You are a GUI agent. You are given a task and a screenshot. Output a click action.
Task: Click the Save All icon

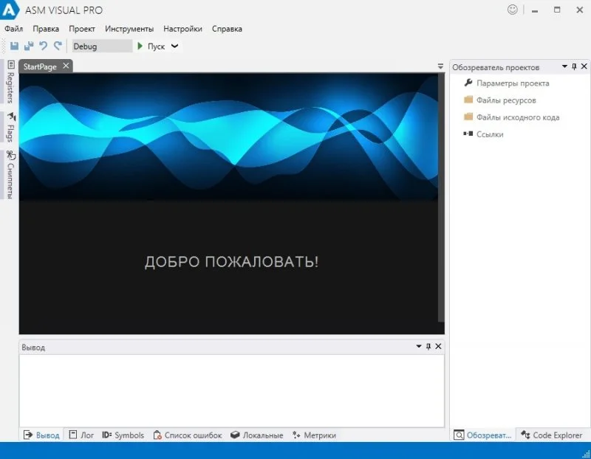[x=29, y=46]
